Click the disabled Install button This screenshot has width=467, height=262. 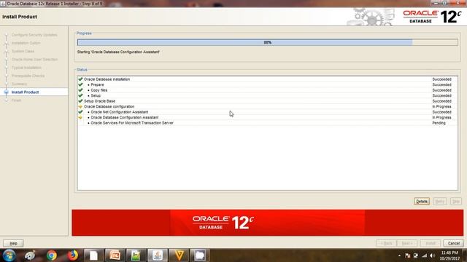point(431,243)
